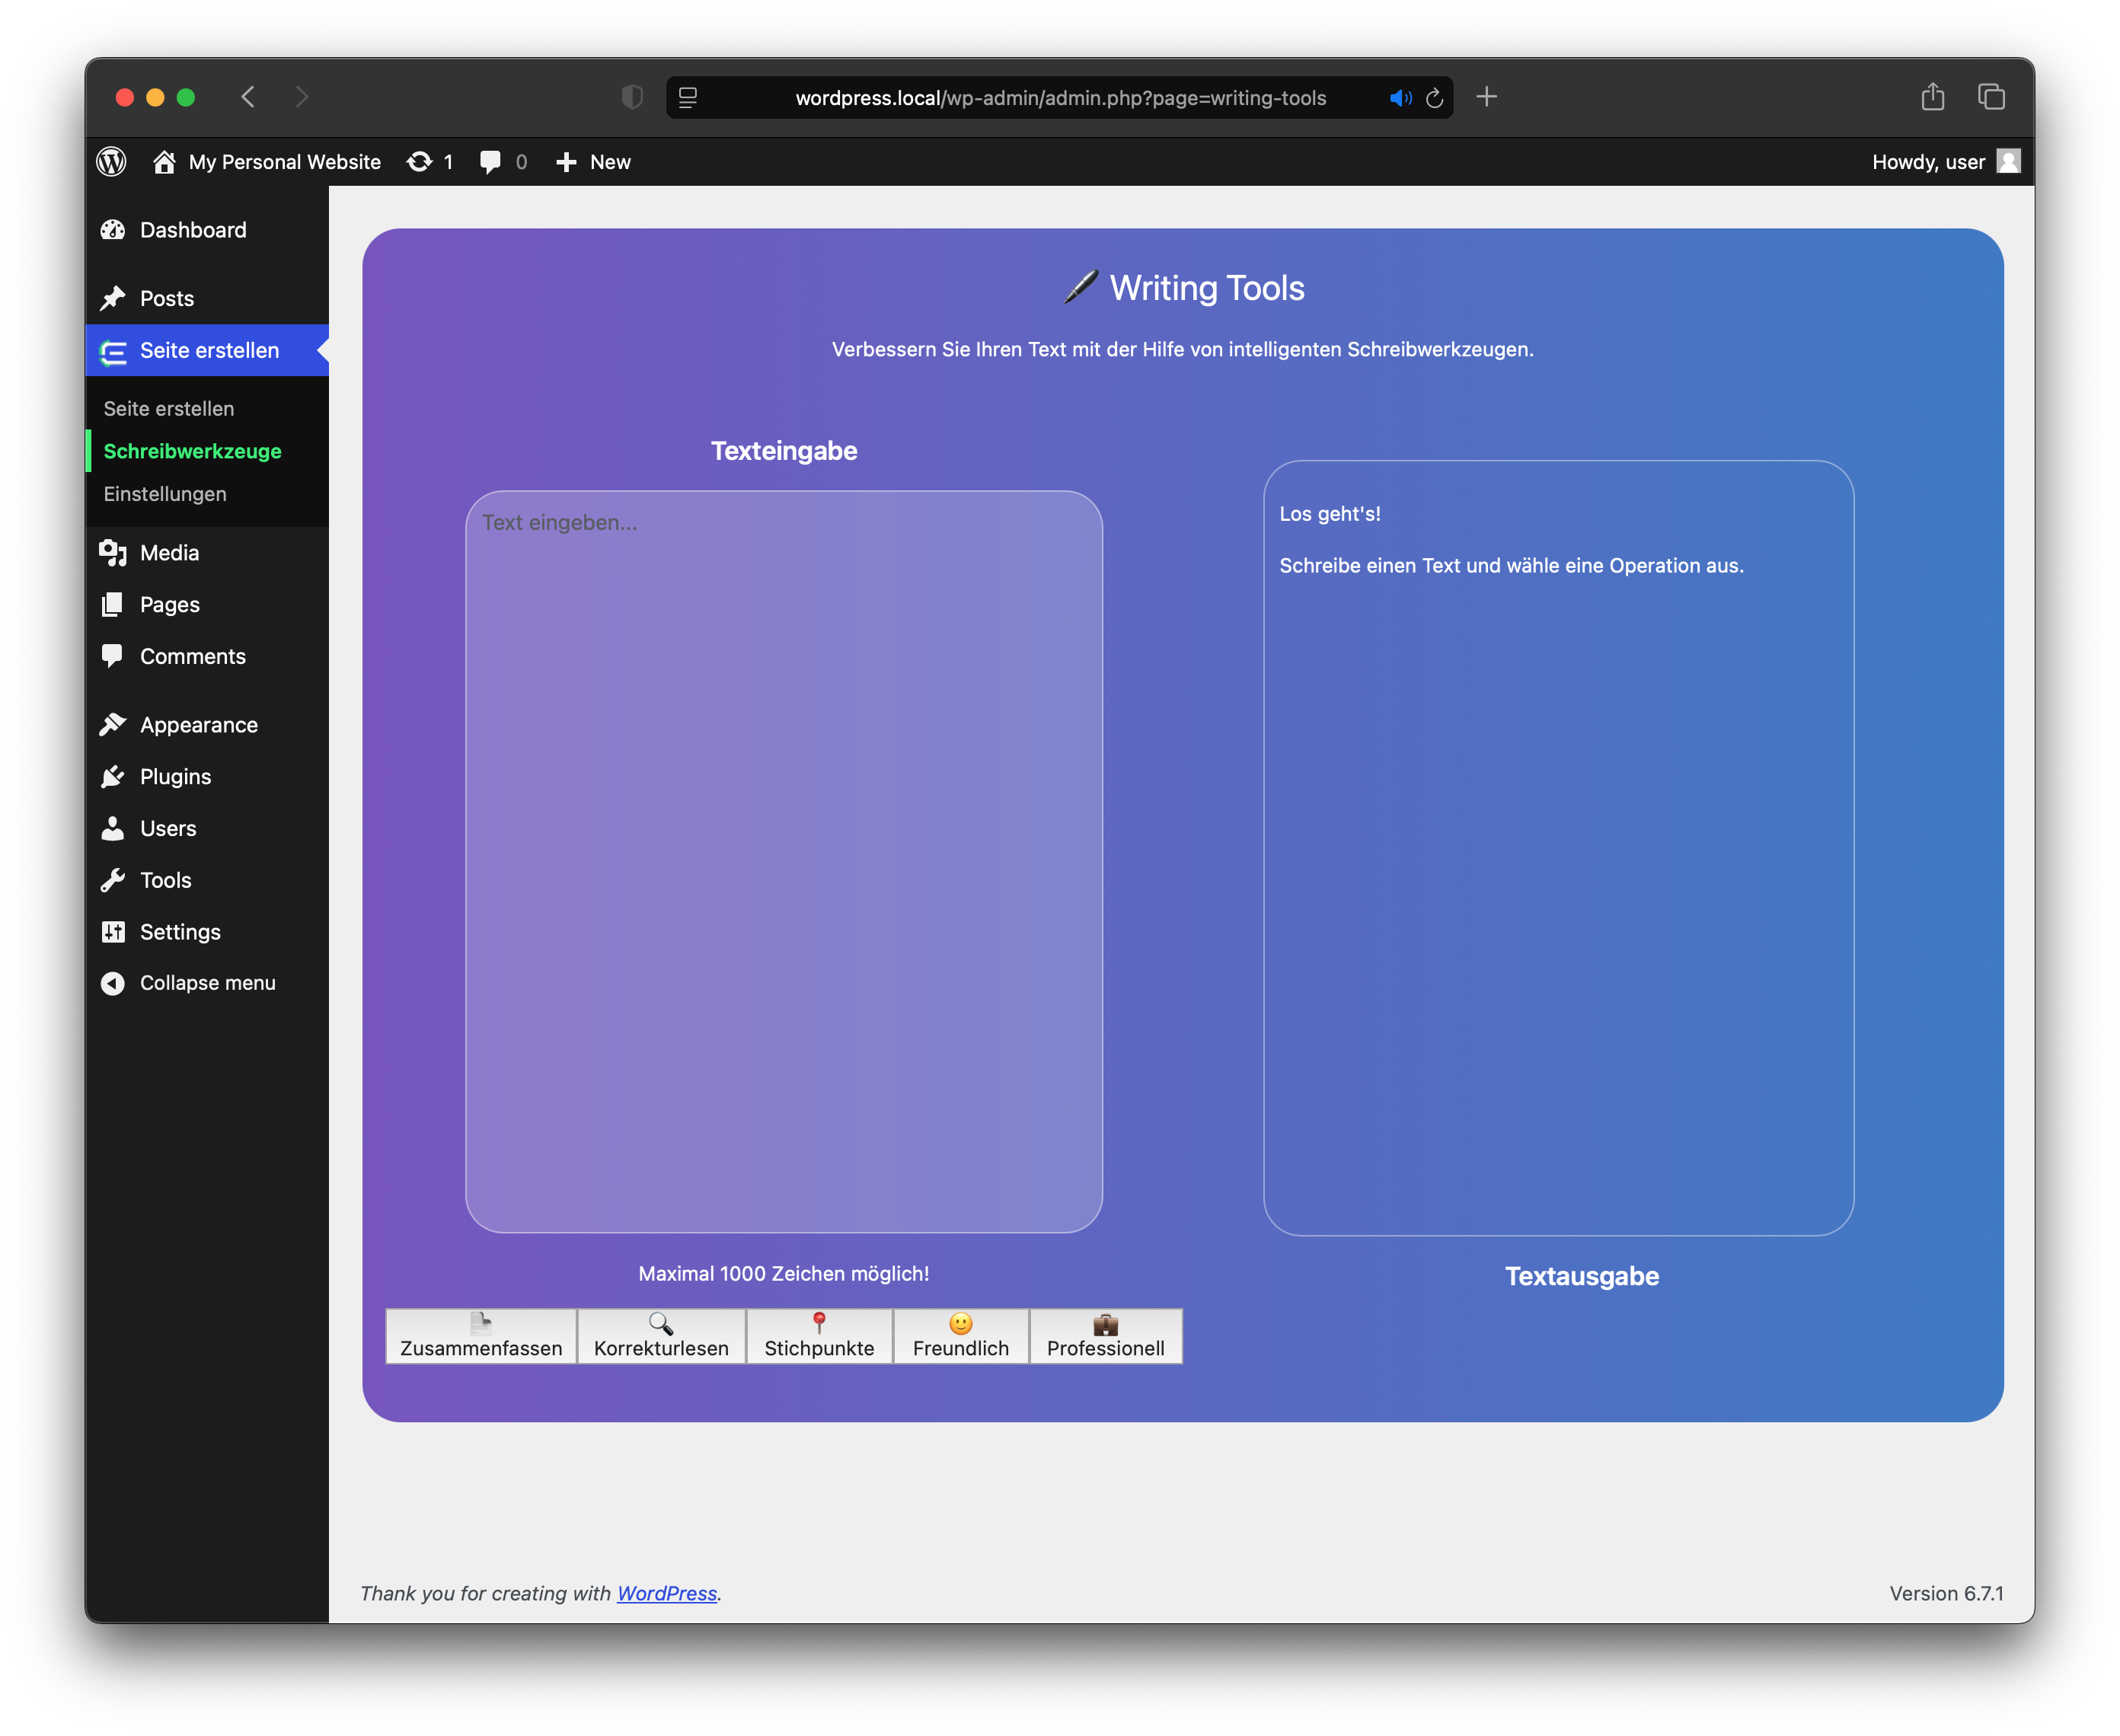Click the Professionell tone button
The image size is (2120, 1736).
[1105, 1336]
